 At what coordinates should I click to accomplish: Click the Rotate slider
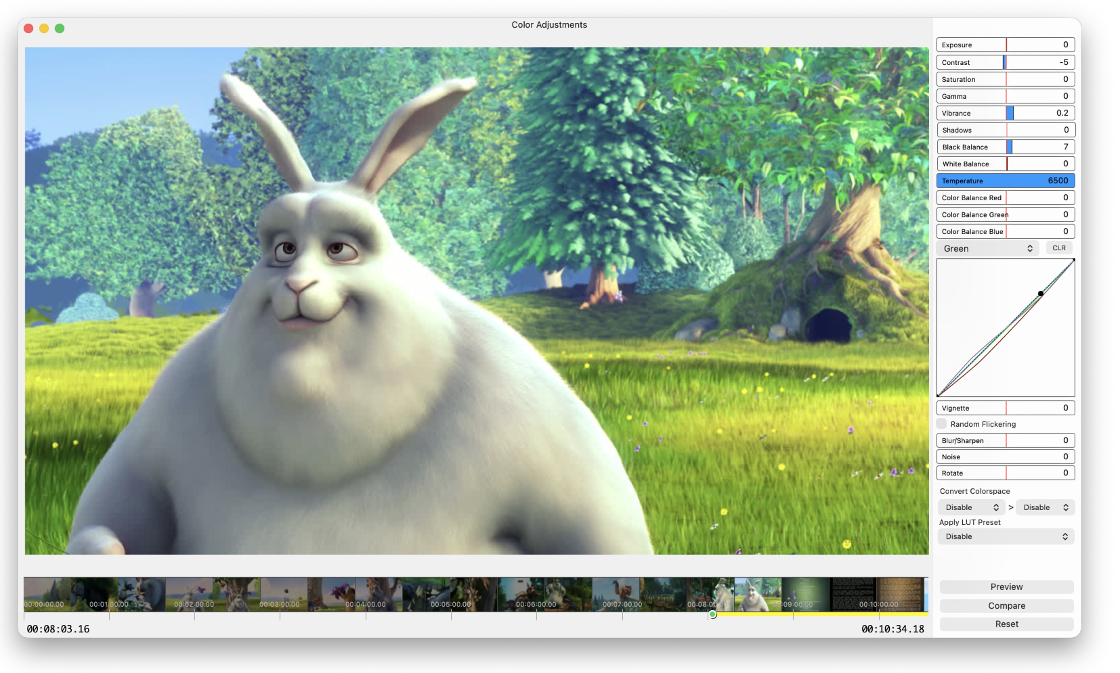click(1006, 473)
